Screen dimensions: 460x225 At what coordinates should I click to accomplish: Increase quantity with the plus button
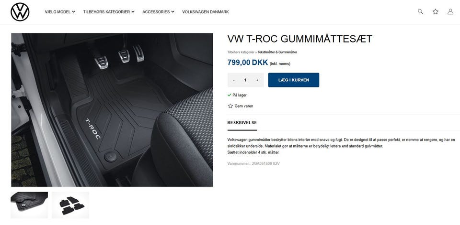click(x=257, y=80)
